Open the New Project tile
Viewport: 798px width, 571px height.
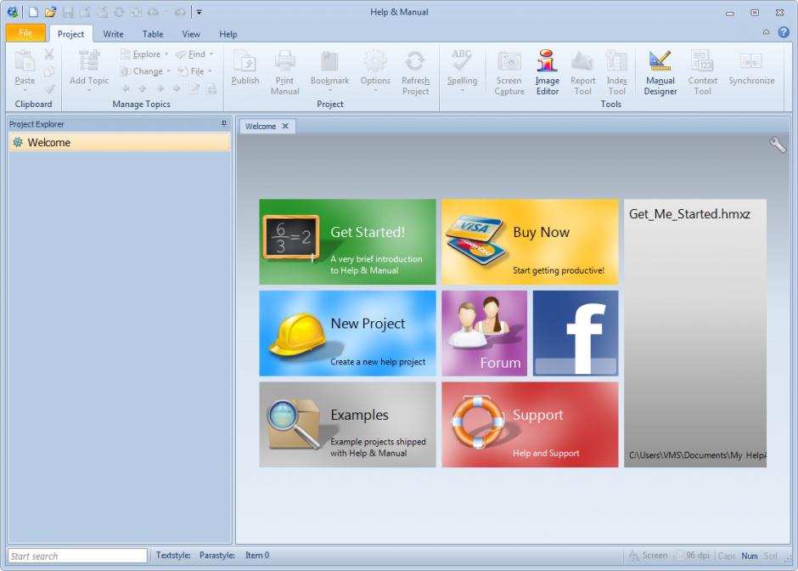pos(347,334)
